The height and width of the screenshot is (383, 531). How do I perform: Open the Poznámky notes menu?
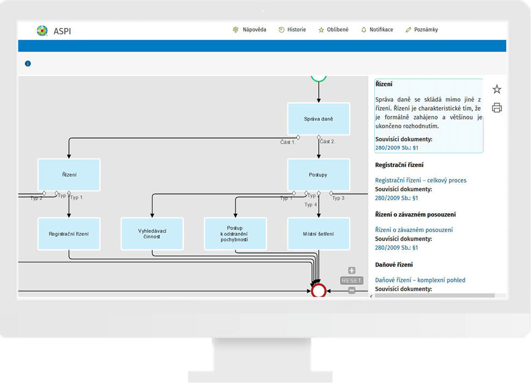pos(422,30)
